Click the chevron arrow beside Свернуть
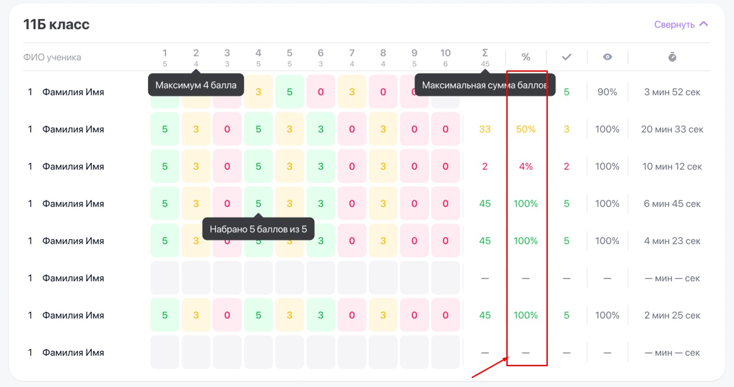 pyautogui.click(x=704, y=24)
